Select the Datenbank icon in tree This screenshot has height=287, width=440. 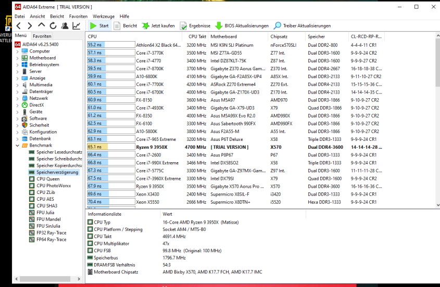click(x=24, y=138)
